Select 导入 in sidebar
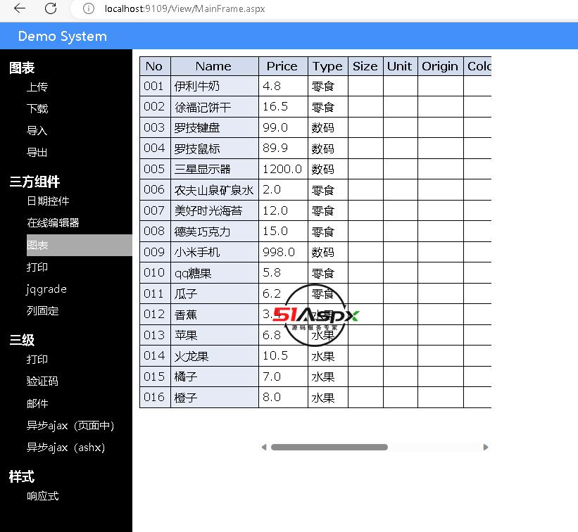Viewport: 578px width, 532px height. [37, 130]
